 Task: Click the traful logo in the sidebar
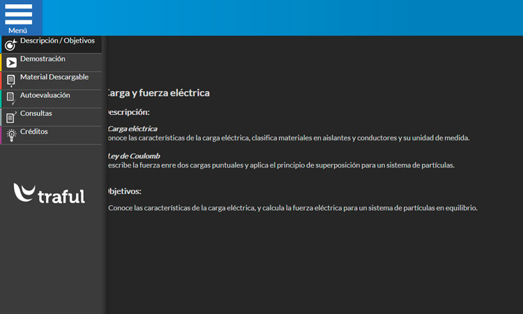[x=50, y=194]
